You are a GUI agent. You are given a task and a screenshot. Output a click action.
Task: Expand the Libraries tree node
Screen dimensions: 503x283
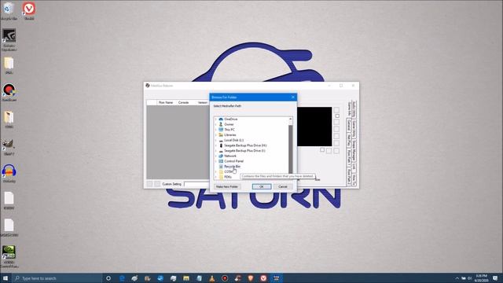(215, 134)
